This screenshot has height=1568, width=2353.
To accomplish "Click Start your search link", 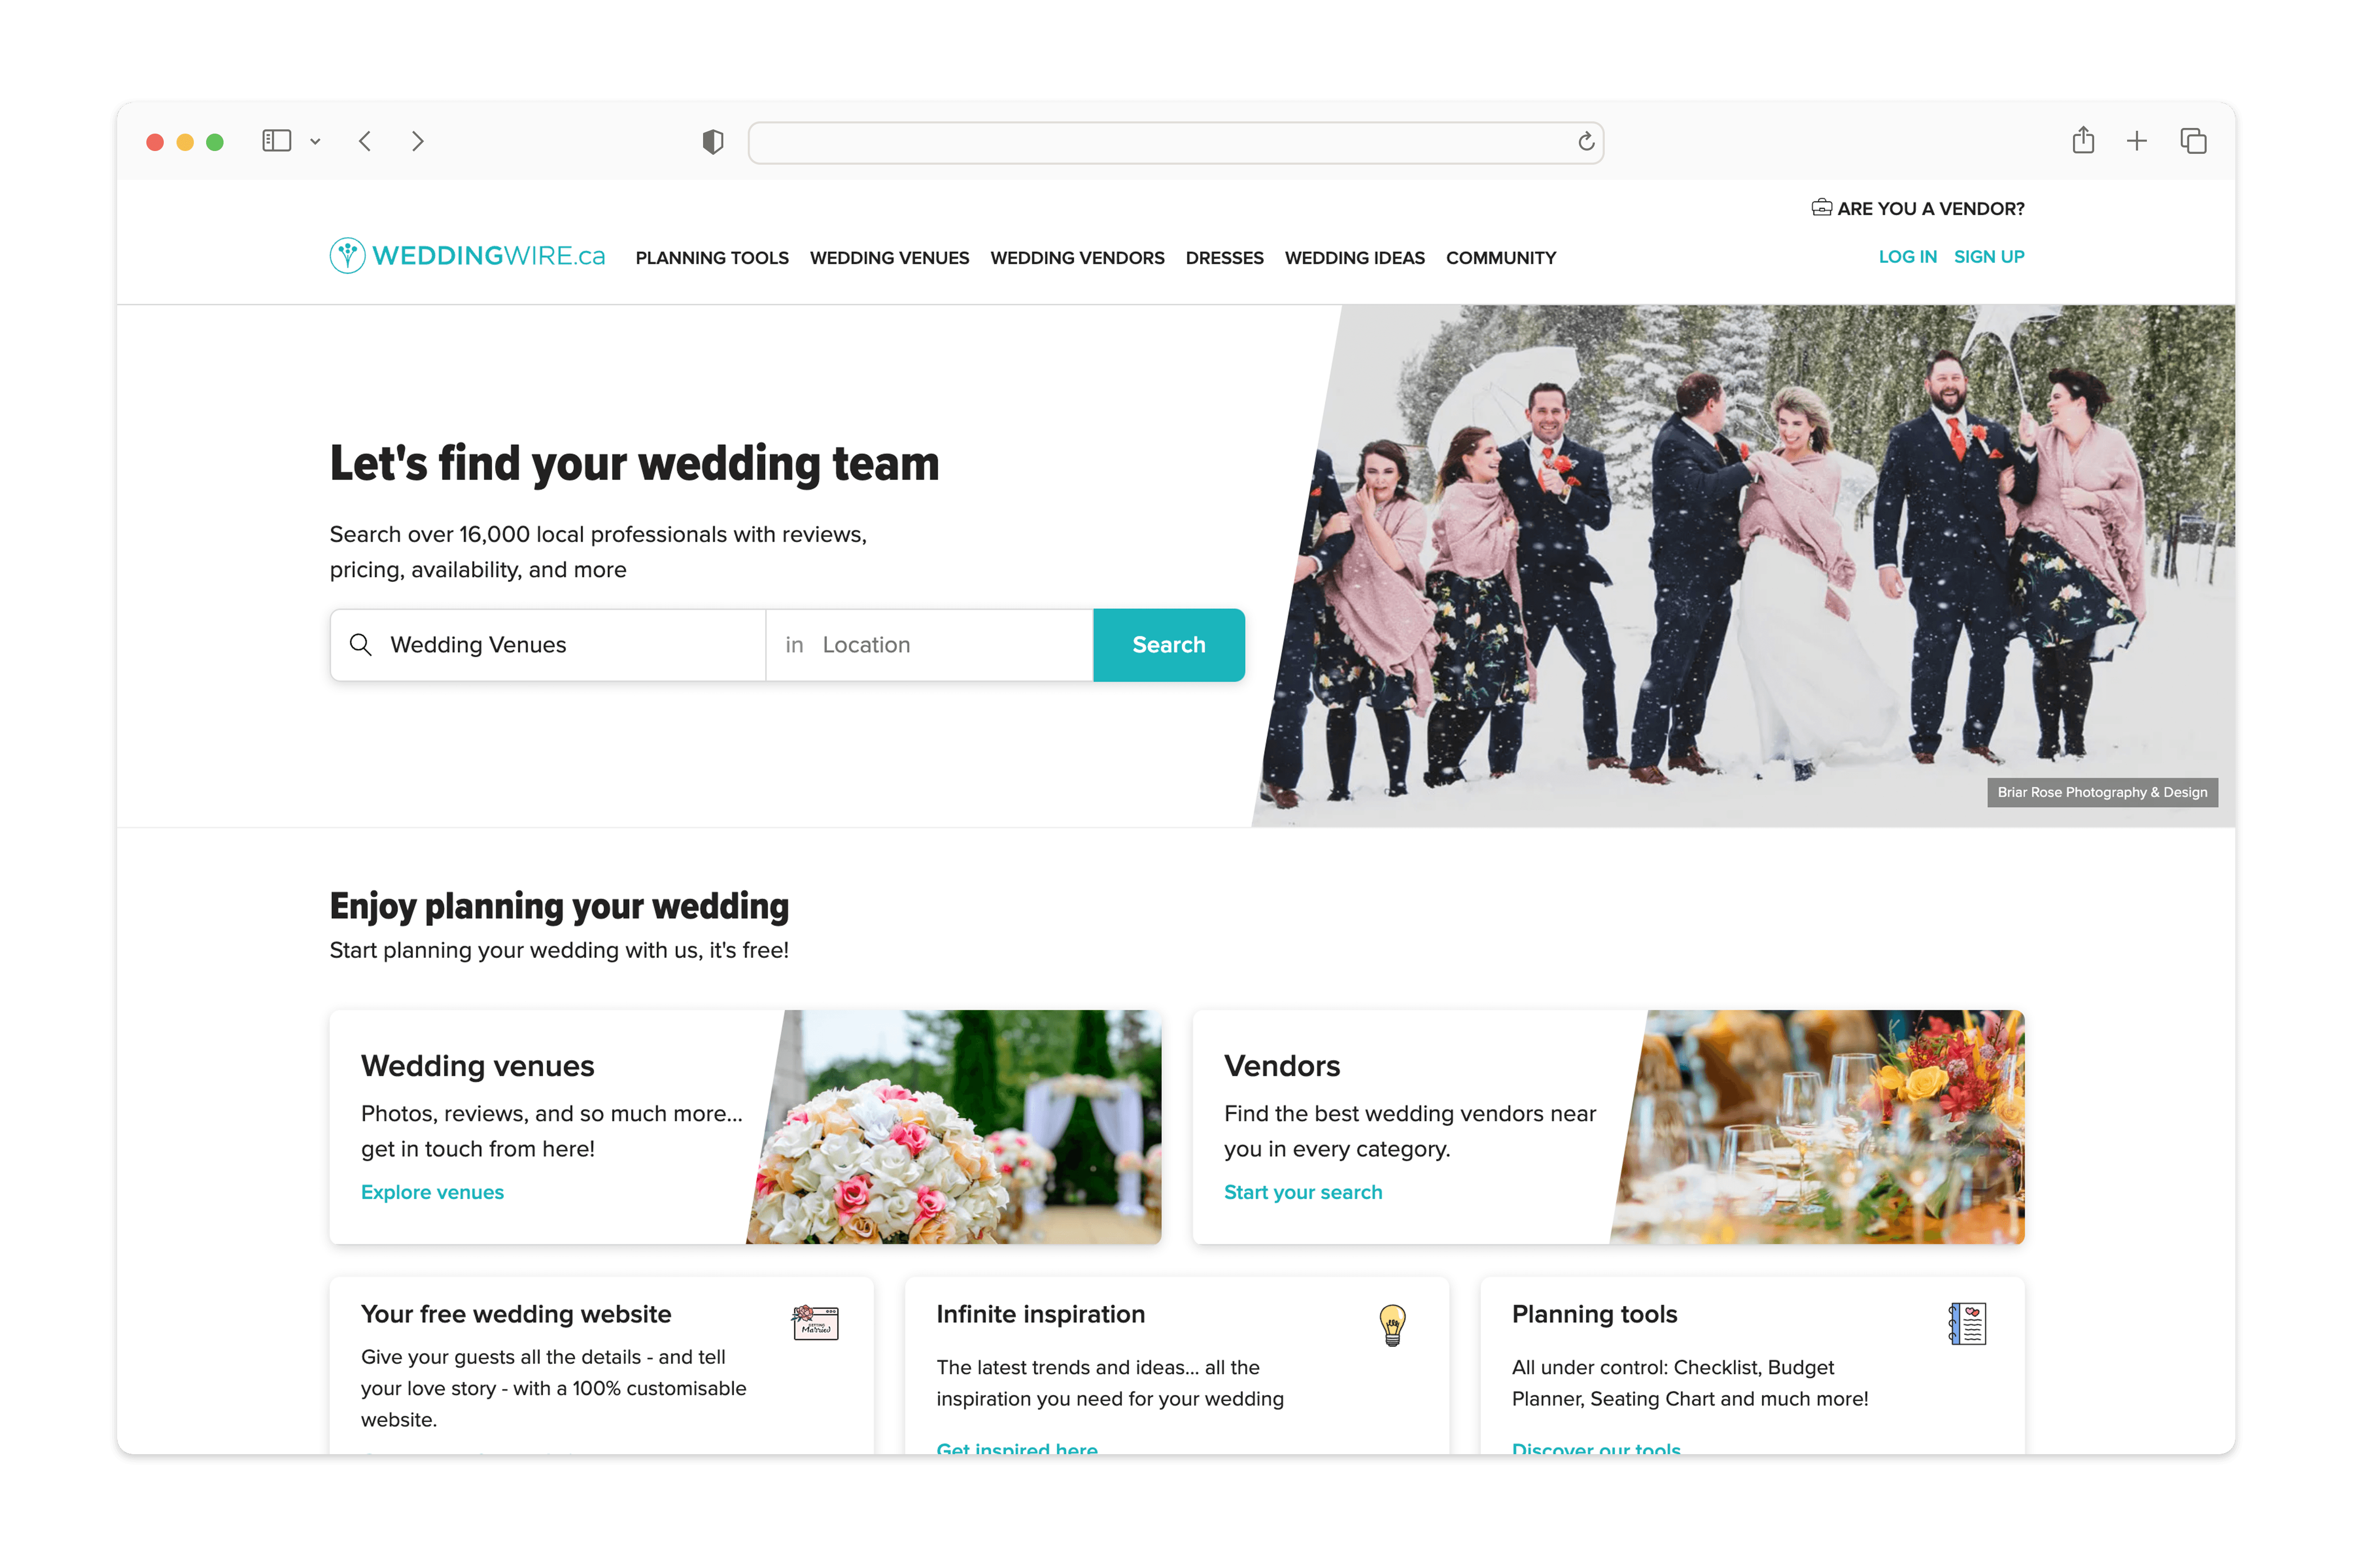I will tap(1303, 1192).
